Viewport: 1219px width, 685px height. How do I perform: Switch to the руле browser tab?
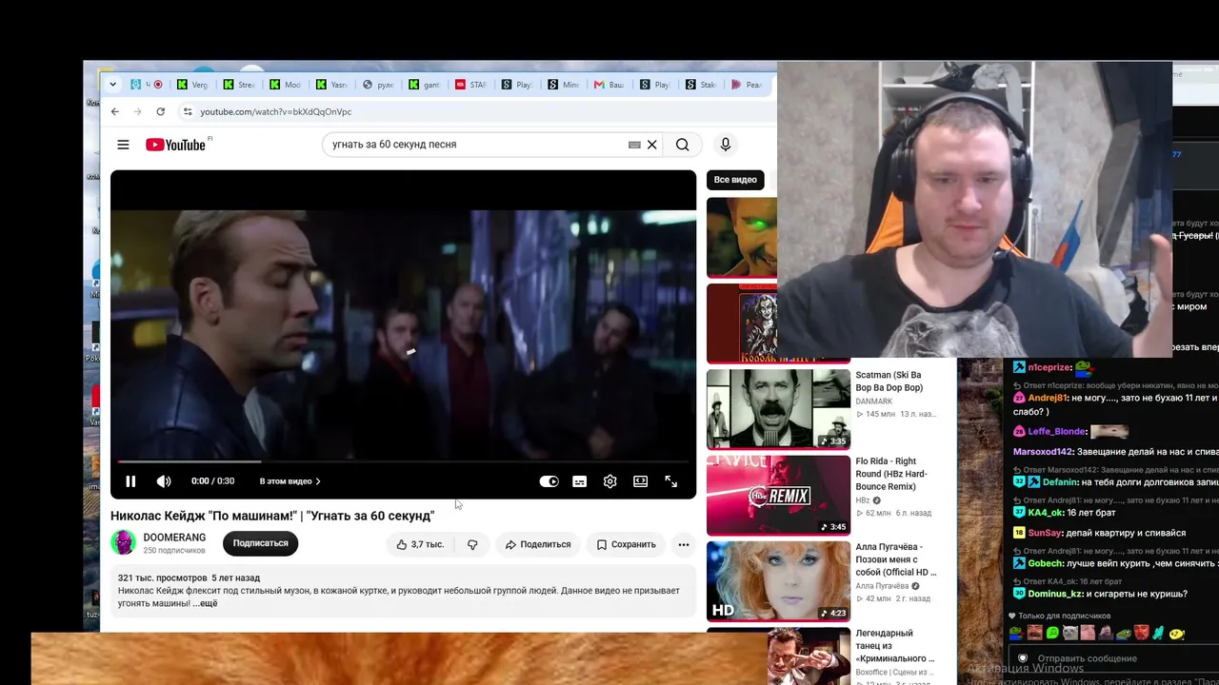(x=377, y=85)
